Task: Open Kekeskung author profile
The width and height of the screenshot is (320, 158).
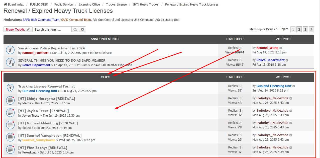Action: (x=30, y=152)
